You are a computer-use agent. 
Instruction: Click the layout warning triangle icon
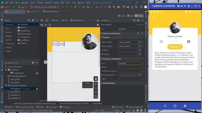pos(98,20)
